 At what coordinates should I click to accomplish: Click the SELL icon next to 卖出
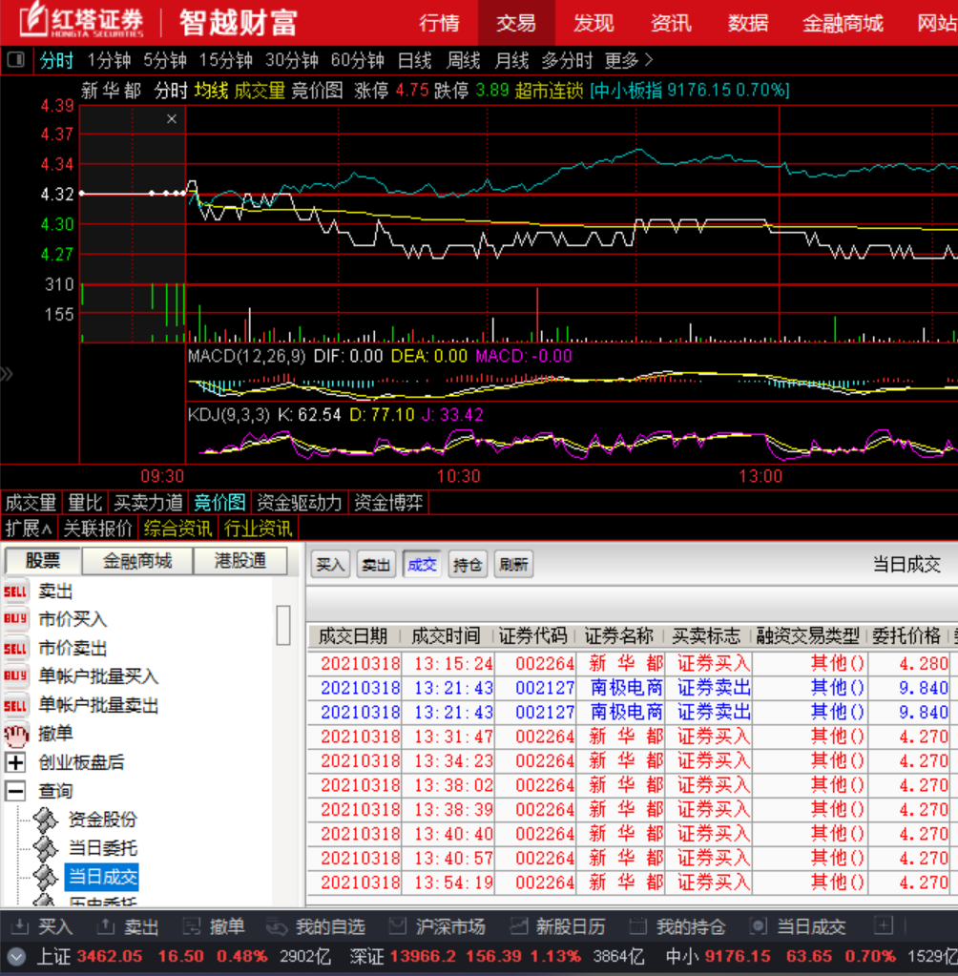[15, 592]
